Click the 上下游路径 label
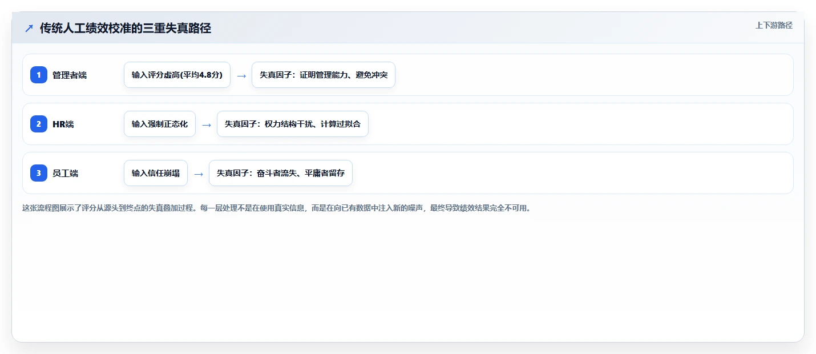Screen dimensions: 816x354 click(774, 25)
